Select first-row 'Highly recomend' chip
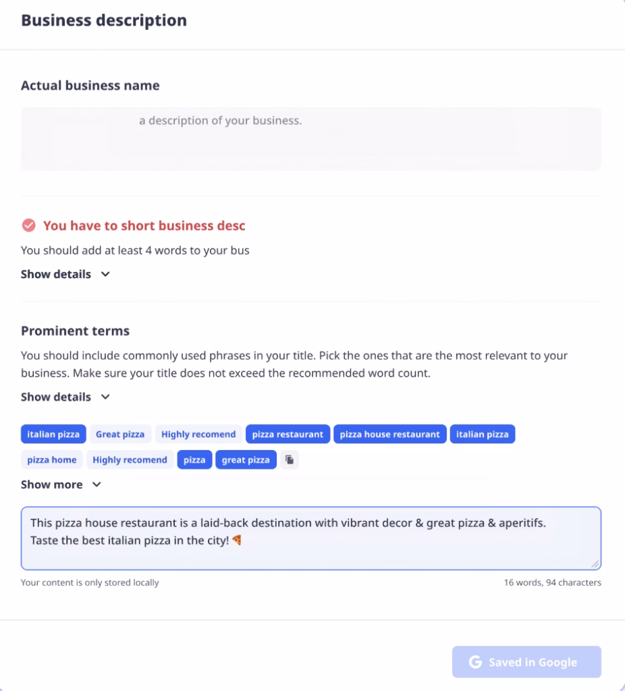Viewport: 625px width, 691px height. 198,434
